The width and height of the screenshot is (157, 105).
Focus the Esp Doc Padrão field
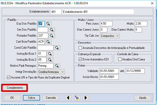click(x=41, y=24)
